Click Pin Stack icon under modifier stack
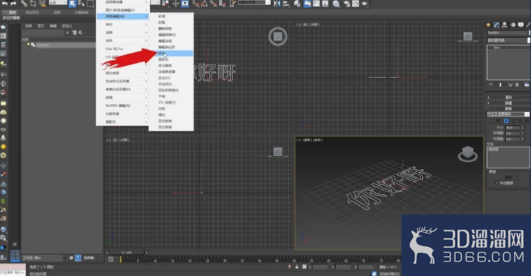 click(491, 85)
